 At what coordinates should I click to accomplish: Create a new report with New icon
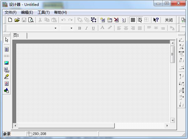pos(10,20)
